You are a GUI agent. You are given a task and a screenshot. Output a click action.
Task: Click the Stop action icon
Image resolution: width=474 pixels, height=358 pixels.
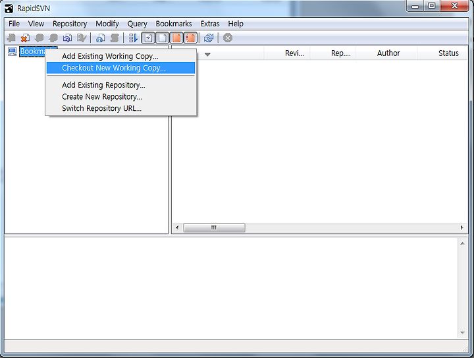[228, 38]
